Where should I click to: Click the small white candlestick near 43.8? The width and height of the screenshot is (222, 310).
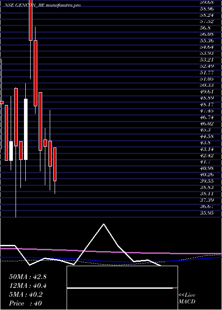11,151
